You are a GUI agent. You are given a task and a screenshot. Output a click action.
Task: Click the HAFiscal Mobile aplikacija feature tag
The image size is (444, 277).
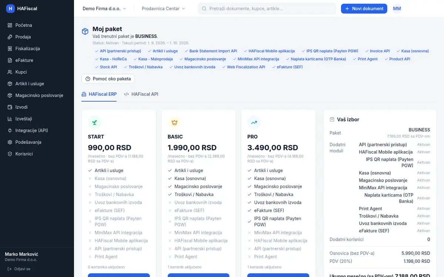pyautogui.click(x=269, y=51)
